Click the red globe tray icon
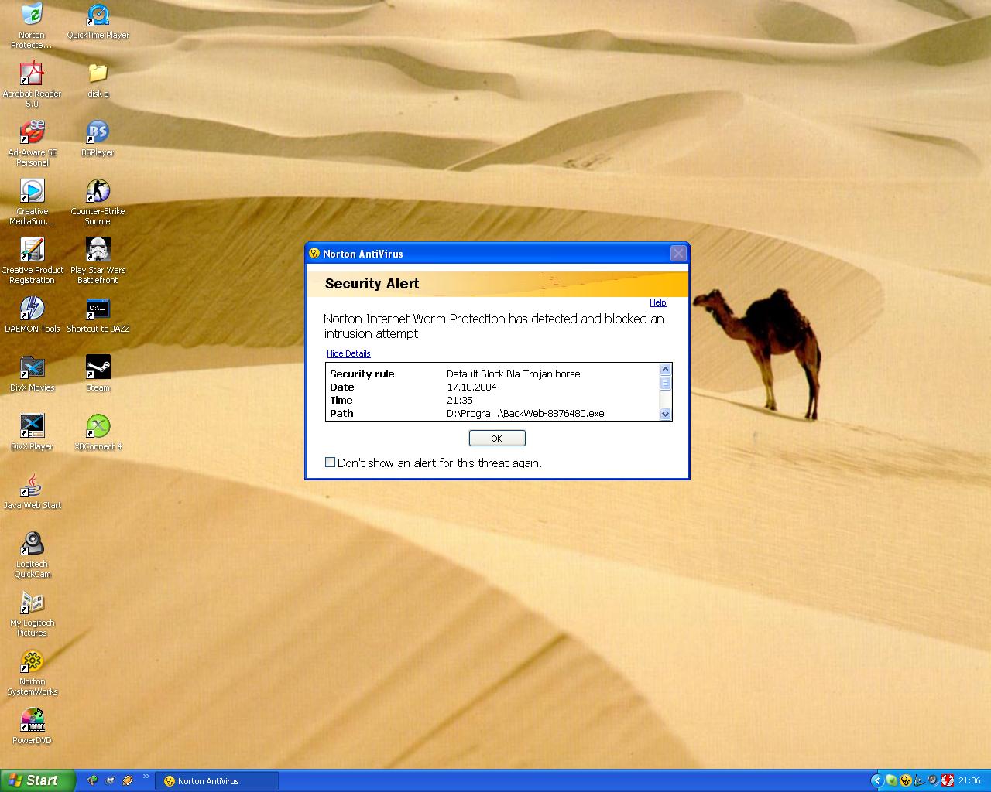The image size is (991, 792). [x=948, y=780]
